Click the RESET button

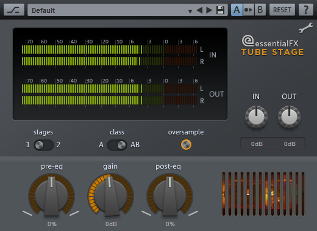pyautogui.click(x=282, y=10)
